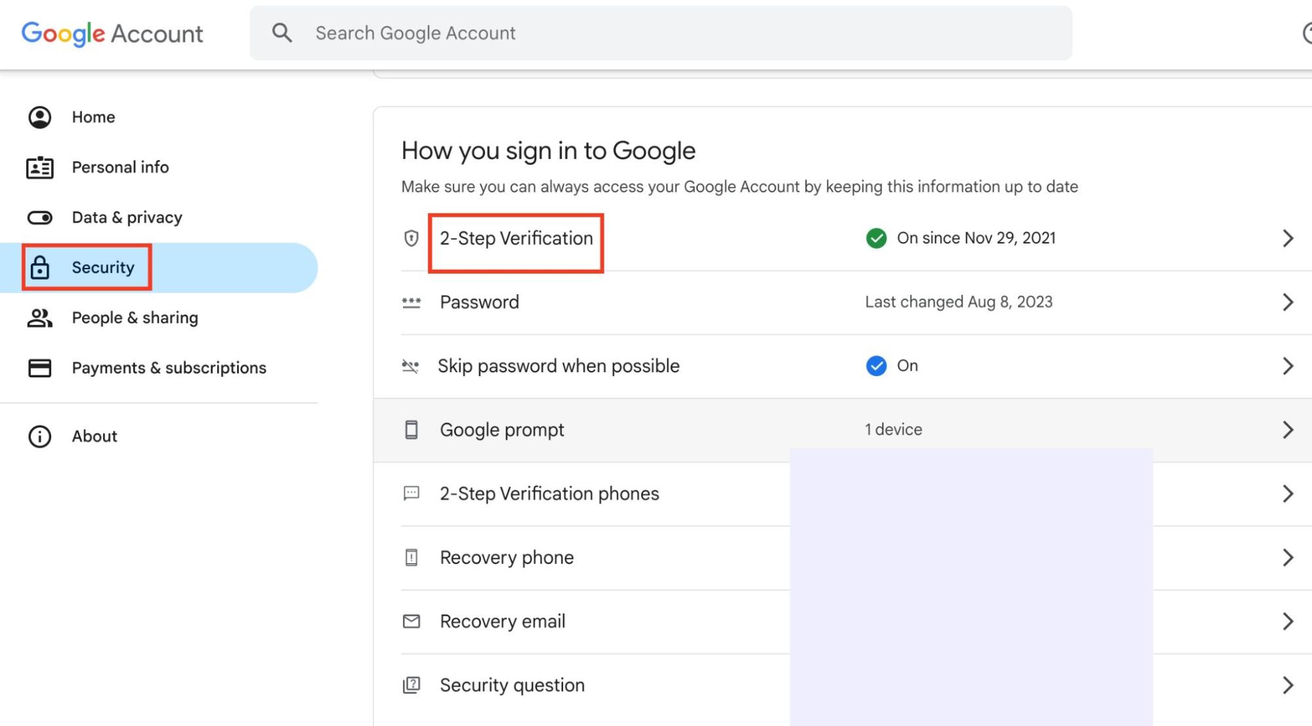Screen dimensions: 1312x726
Task: Click "Last changed Aug 8, 2023" text
Action: tap(958, 302)
